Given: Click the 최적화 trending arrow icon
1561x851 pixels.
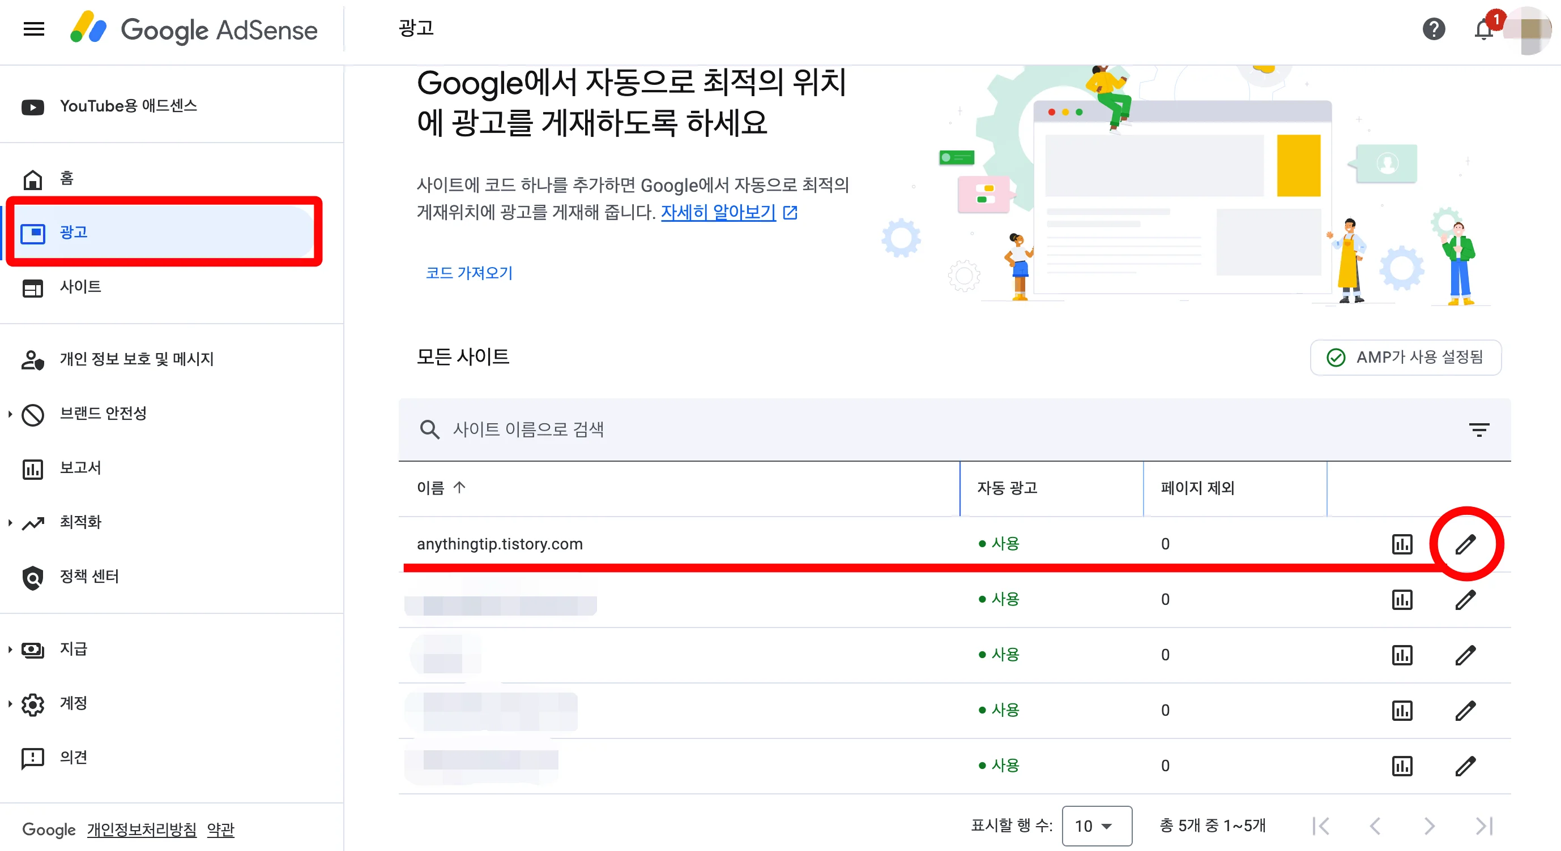Looking at the screenshot, I should pos(33,523).
